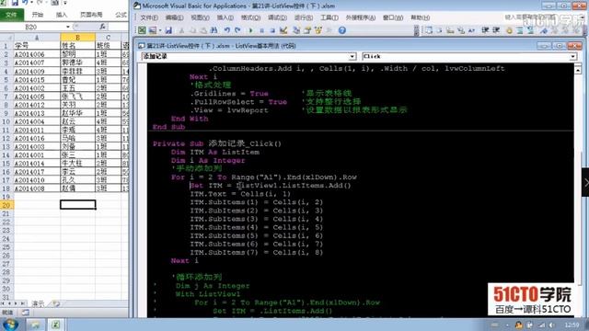The image size is (589, 331).
Task: Select row 20 header in Excel
Action: pos(6,205)
